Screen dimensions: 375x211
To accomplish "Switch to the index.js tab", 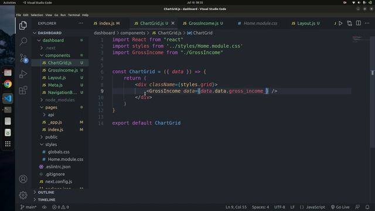I will coord(107,23).
